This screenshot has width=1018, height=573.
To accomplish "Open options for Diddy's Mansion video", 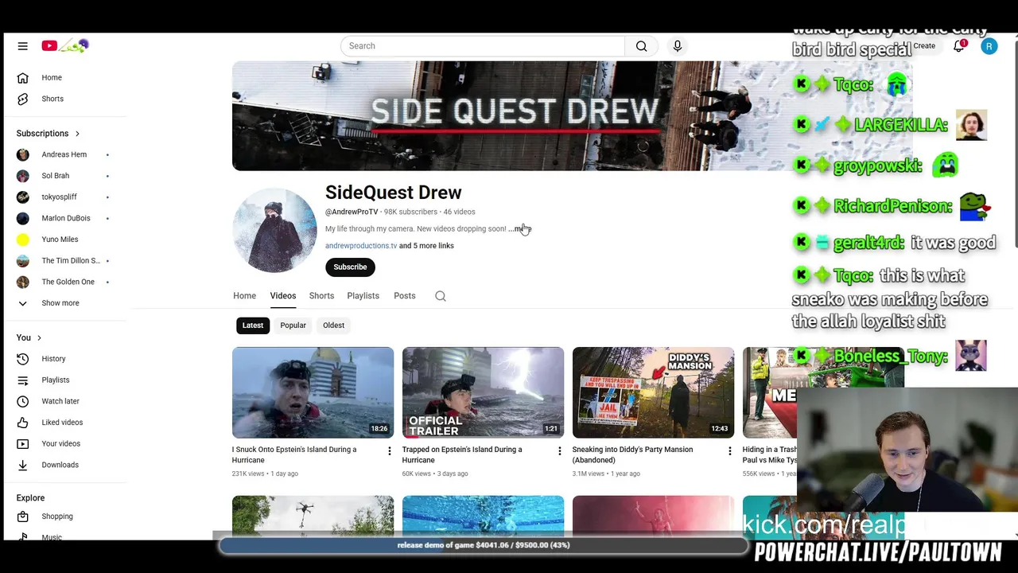I will pyautogui.click(x=729, y=451).
